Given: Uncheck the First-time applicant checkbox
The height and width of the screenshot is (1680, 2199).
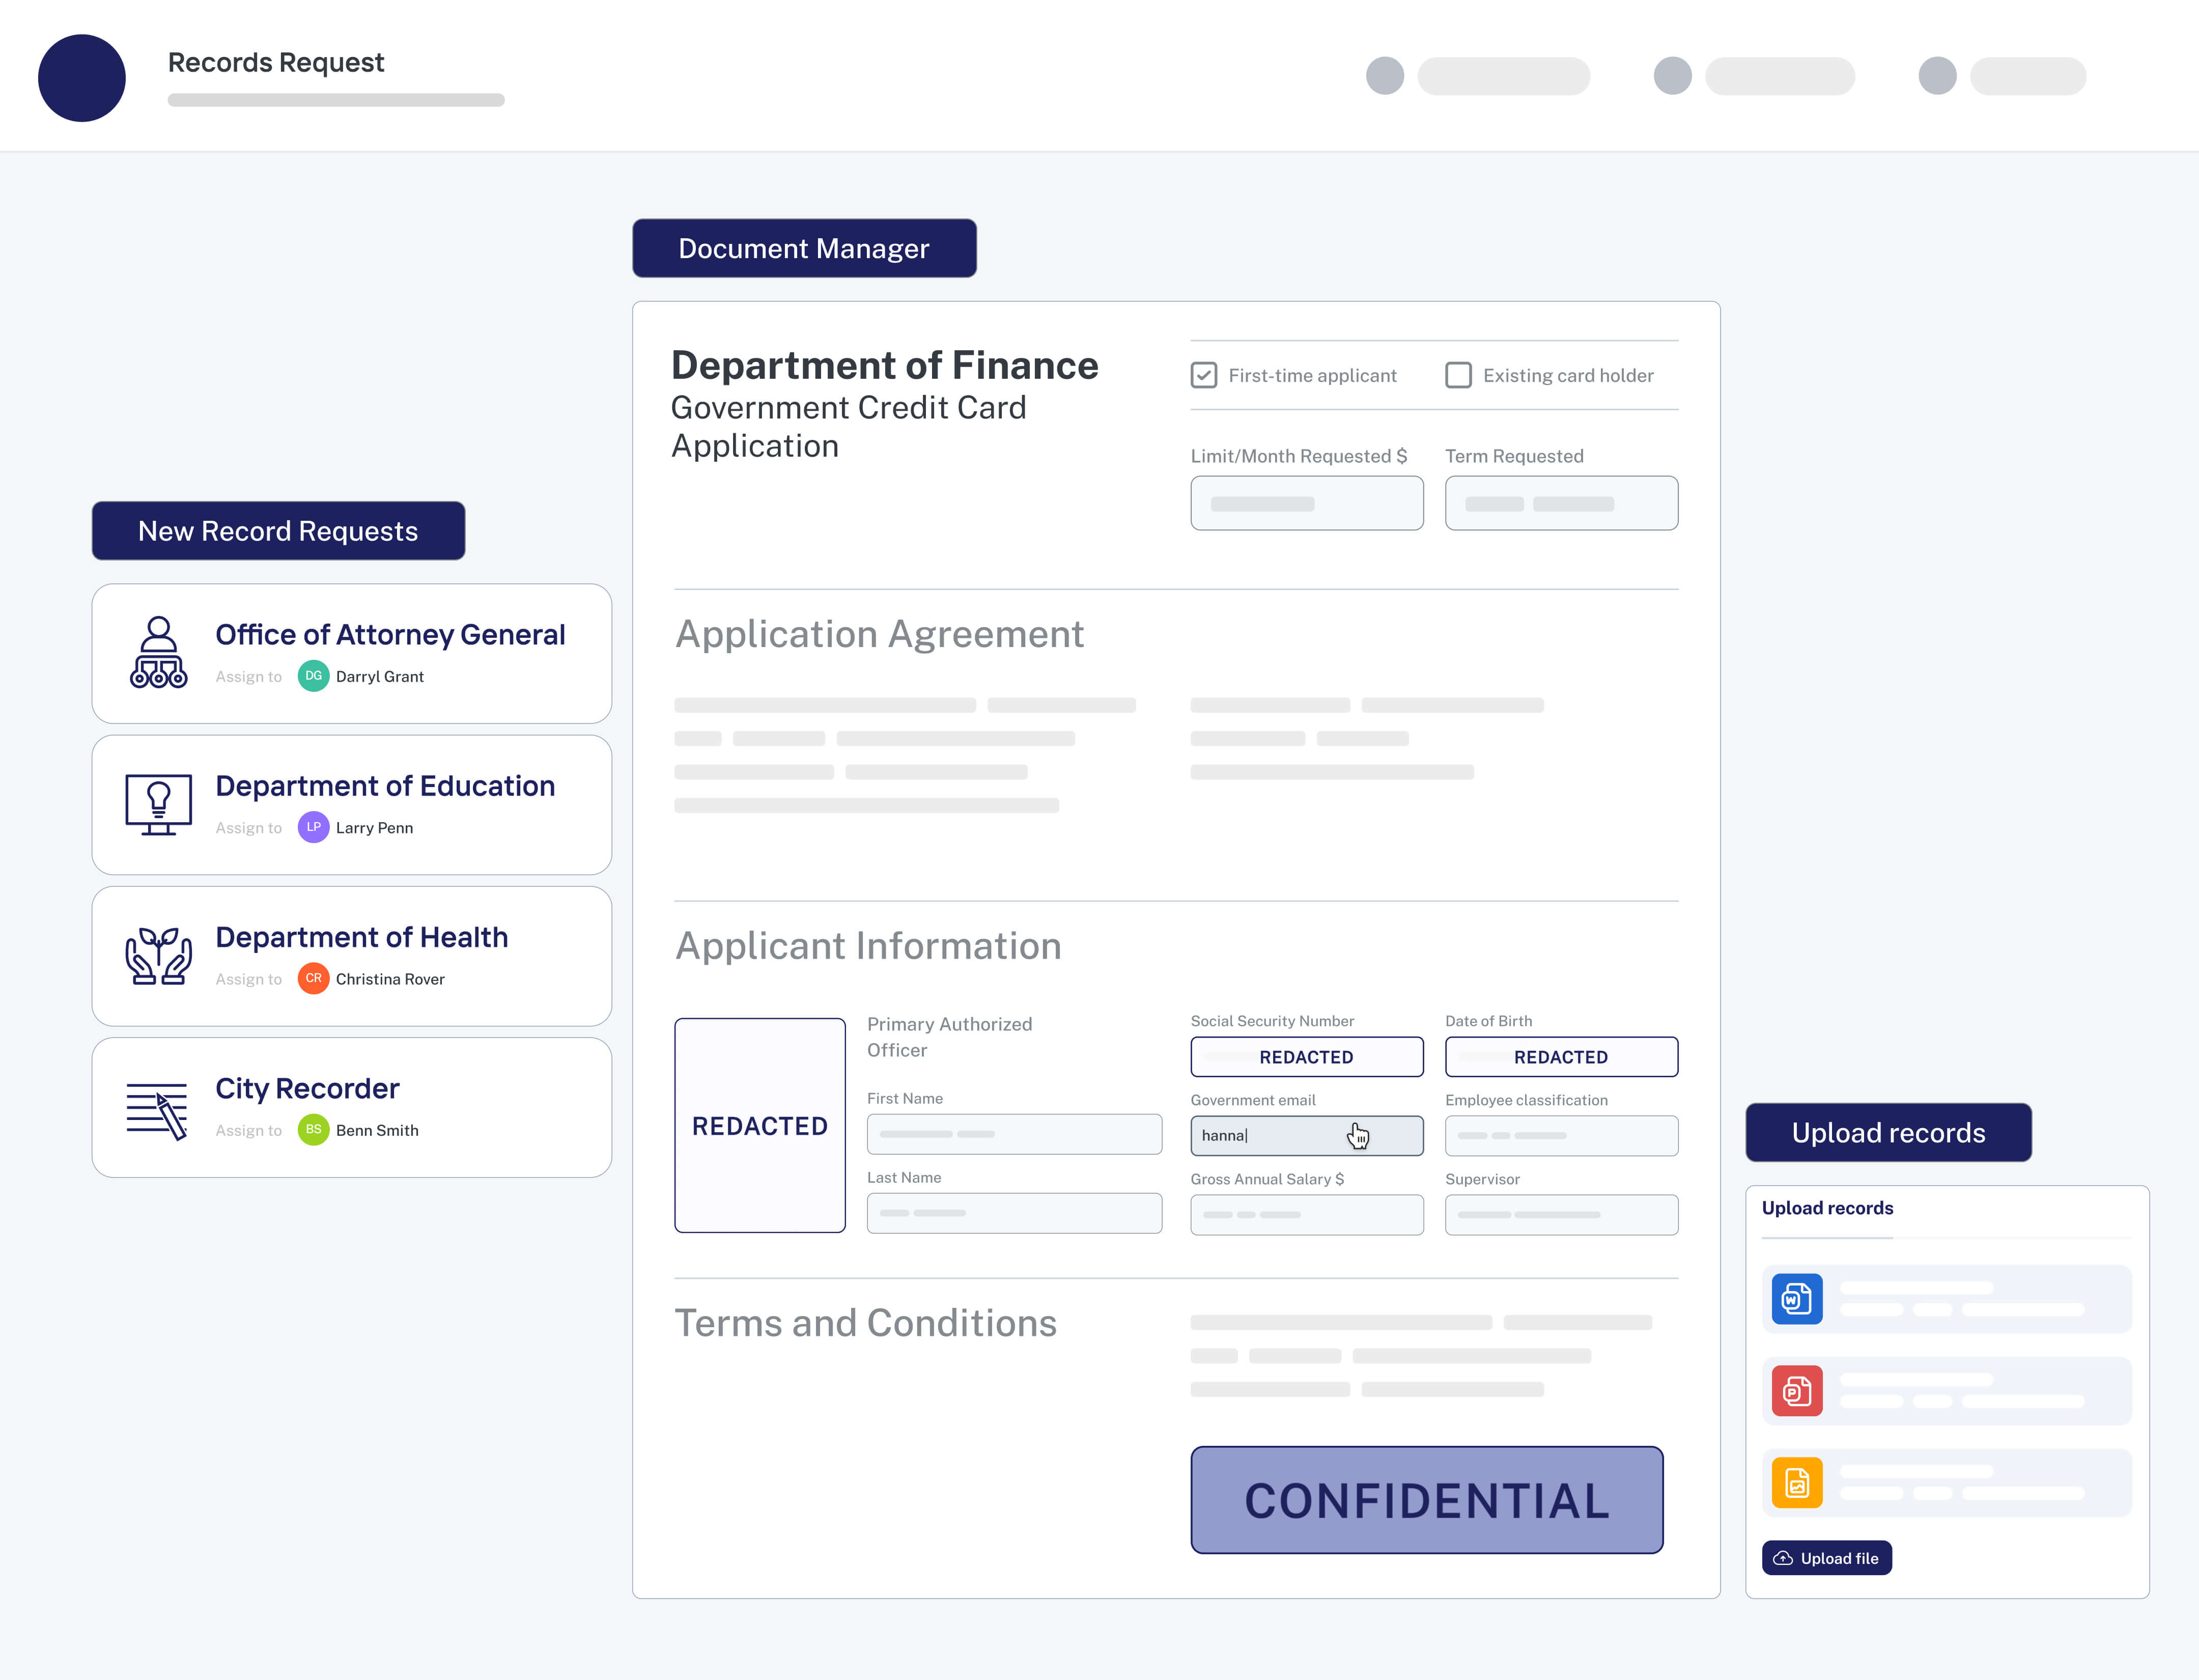Looking at the screenshot, I should coord(1203,375).
